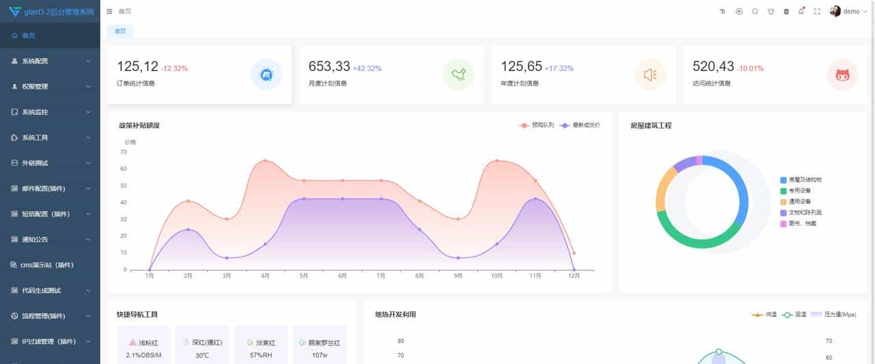Toggle 最新成交价 series in chart legend
The image size is (875, 364).
tap(579, 125)
